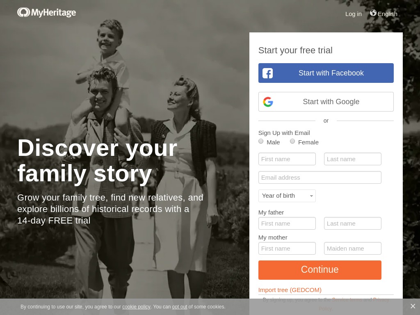Open the cookie policy link
The image size is (420, 315).
(x=136, y=307)
